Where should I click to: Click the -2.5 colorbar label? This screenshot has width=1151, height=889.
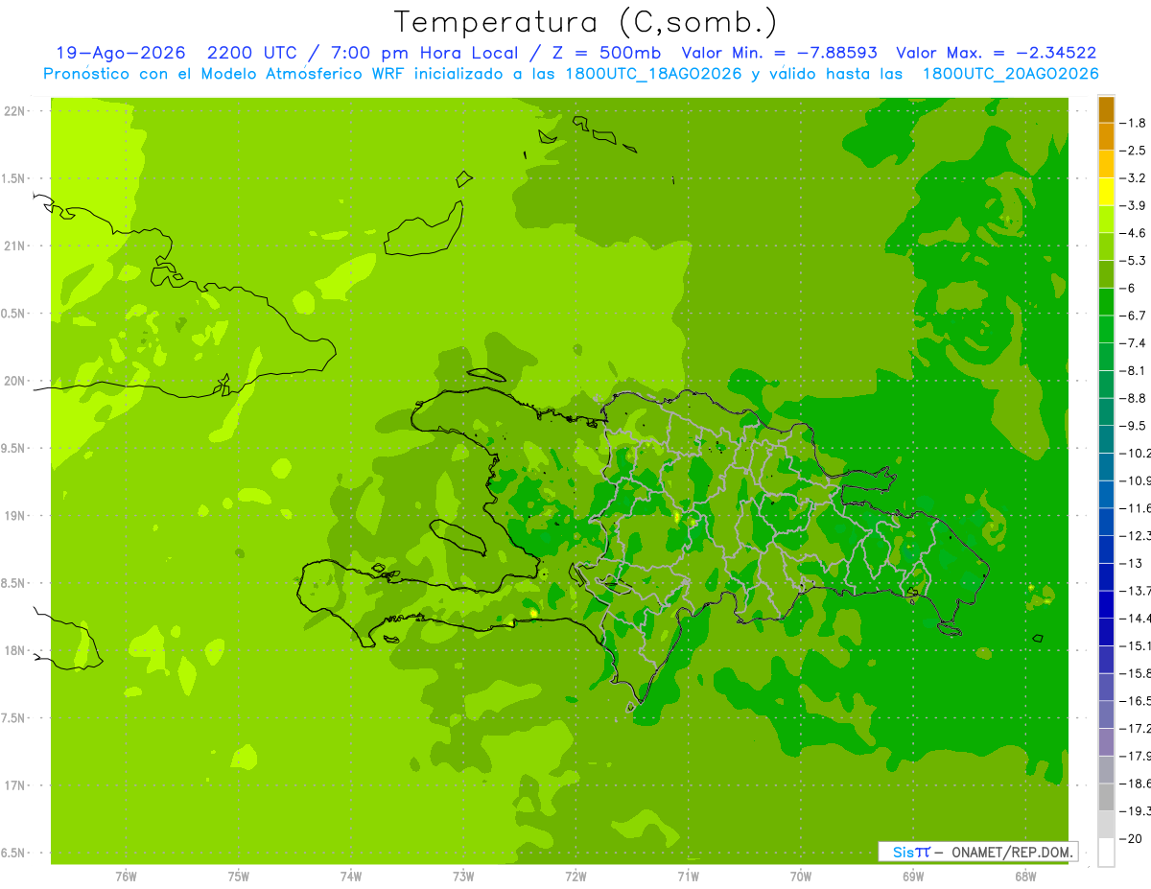point(1133,151)
